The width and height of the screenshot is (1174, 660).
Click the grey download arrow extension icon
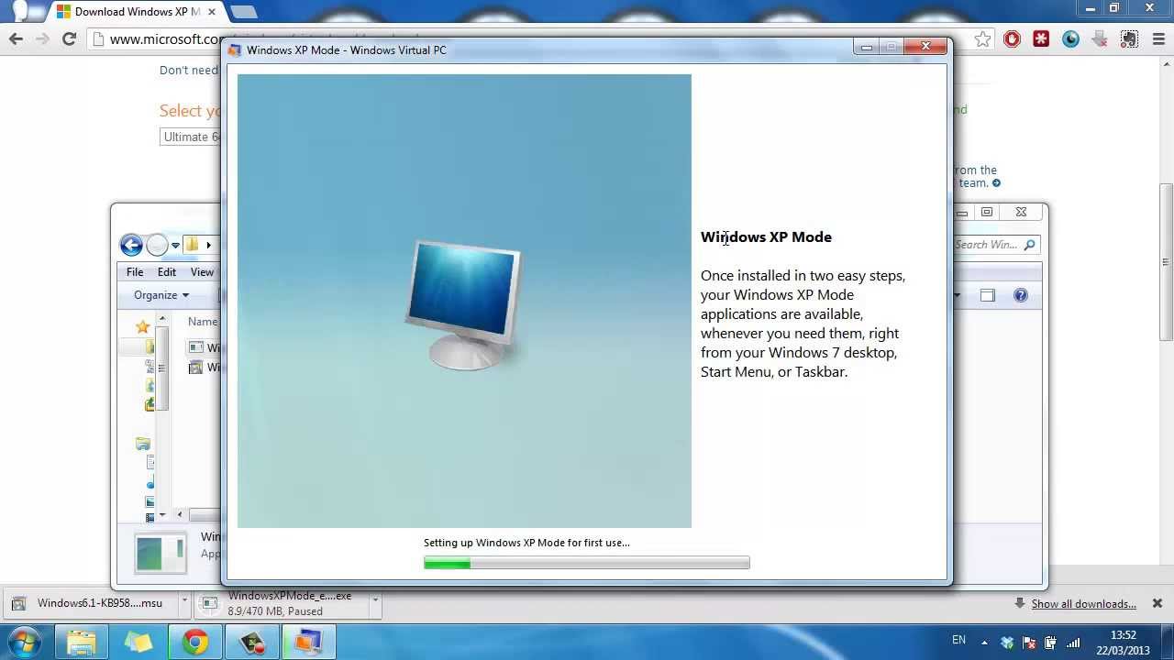coord(1100,39)
